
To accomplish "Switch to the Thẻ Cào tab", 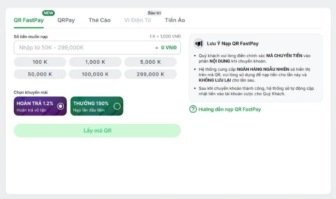I will tap(99, 20).
